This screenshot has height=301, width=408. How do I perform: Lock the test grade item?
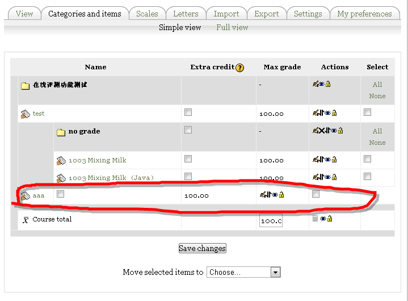coord(334,113)
